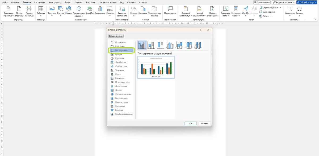Open Трехмерные модели in the ribbon

[x=79, y=11]
